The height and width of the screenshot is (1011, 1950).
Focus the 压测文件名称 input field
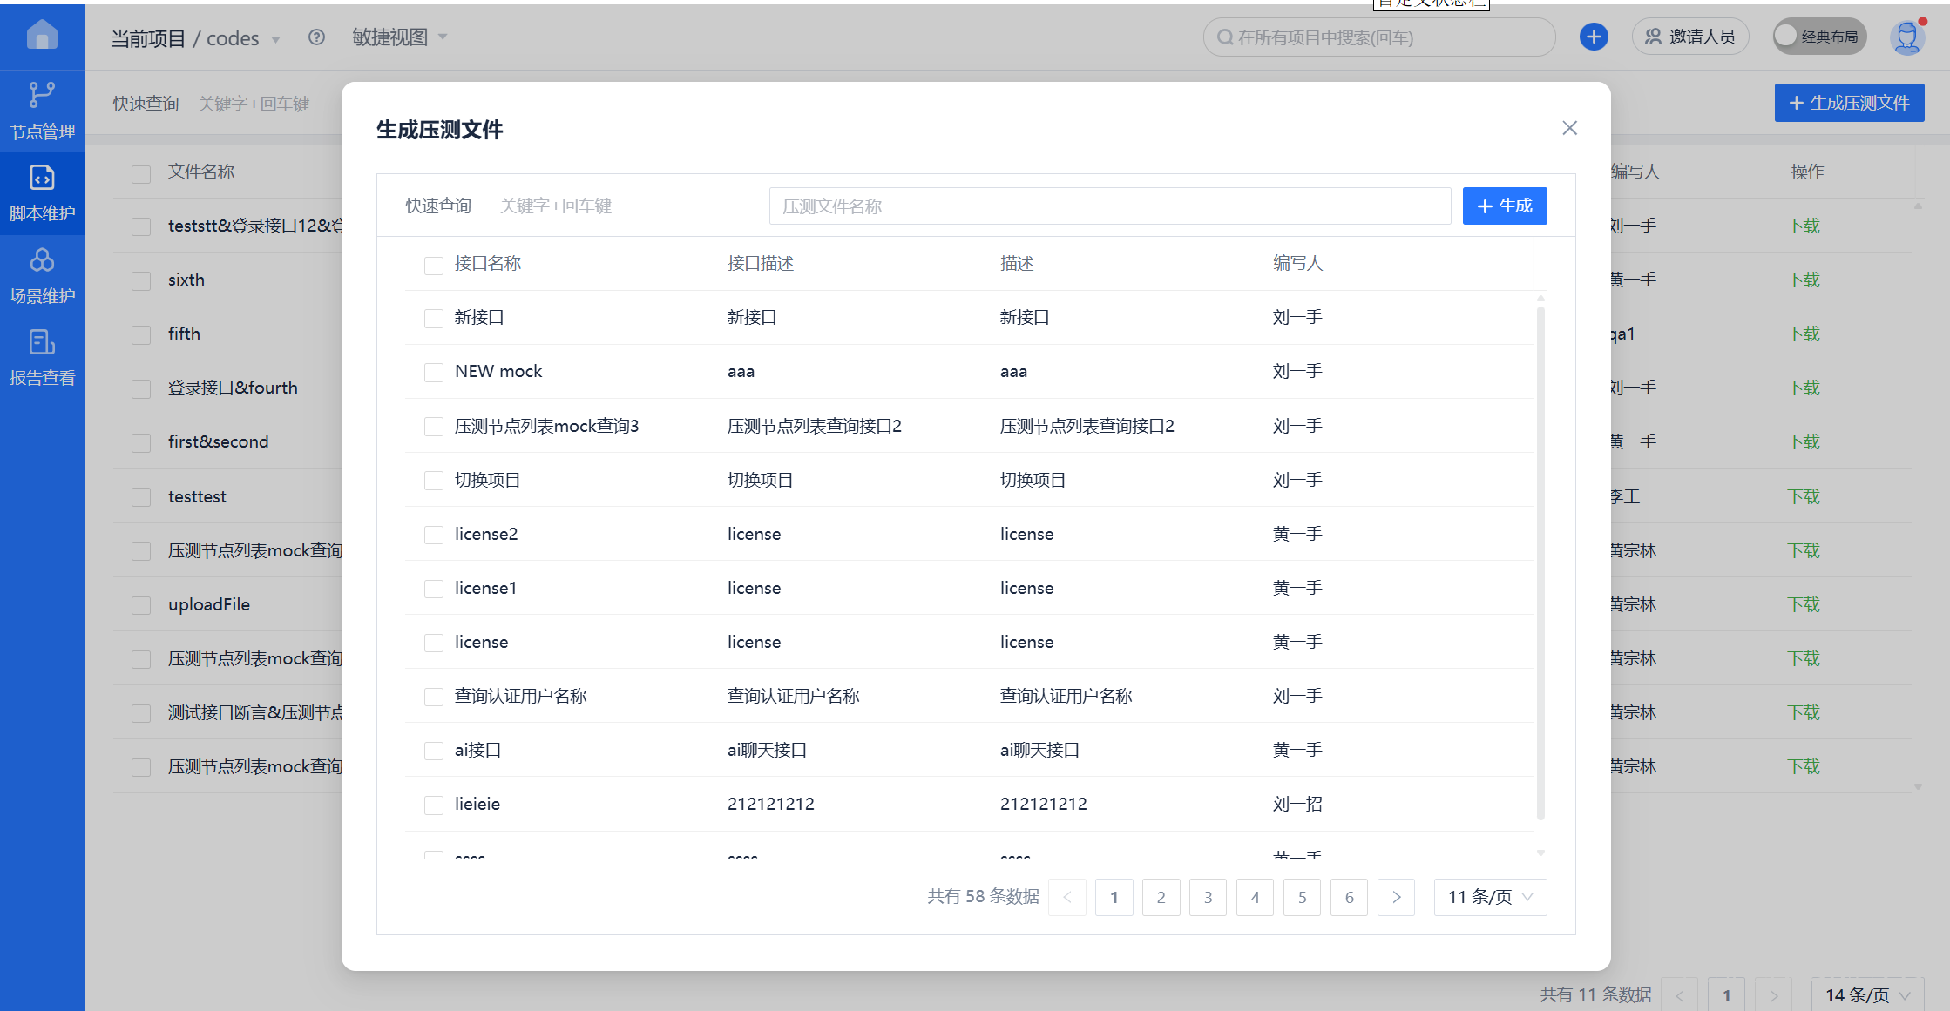coord(1109,206)
